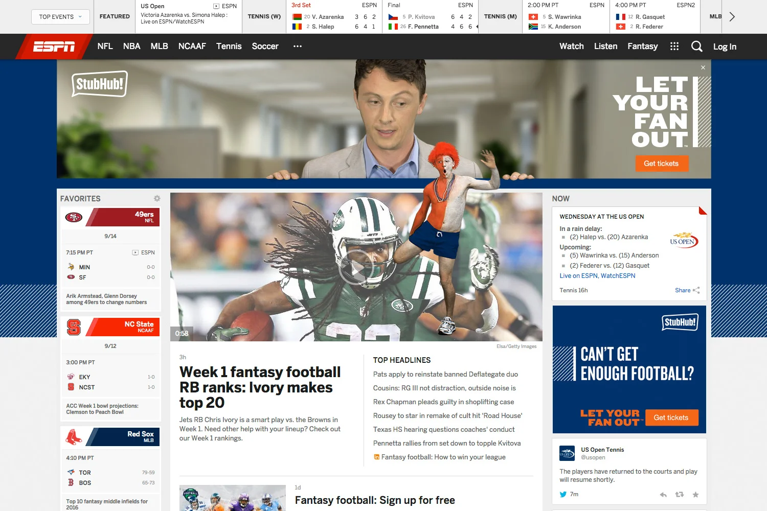This screenshot has height=511, width=767.
Task: Click Get tickets in banner ad
Action: (661, 164)
